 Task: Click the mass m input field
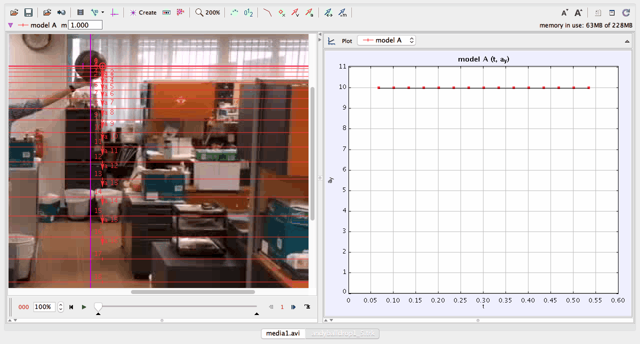coord(85,25)
